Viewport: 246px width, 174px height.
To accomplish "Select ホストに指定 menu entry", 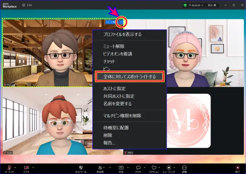I will tap(114, 88).
